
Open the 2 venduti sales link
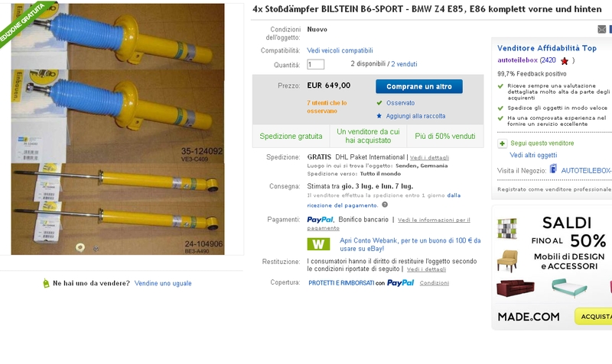(x=404, y=64)
